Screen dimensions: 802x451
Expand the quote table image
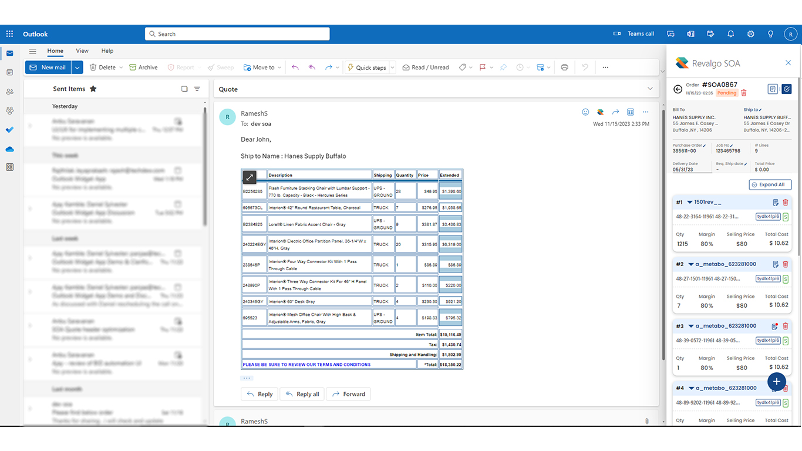tap(250, 177)
